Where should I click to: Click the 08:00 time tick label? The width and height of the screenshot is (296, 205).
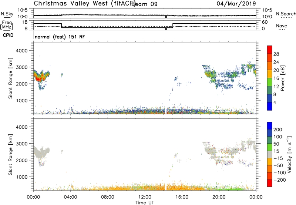[108, 197]
